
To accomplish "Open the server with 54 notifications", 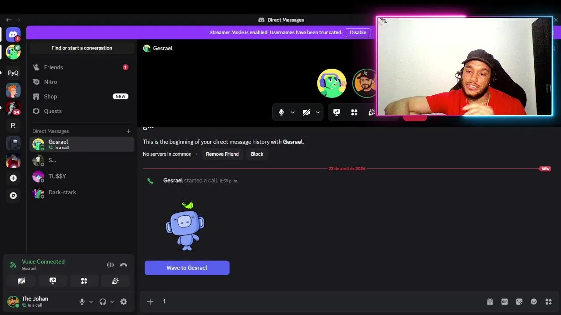I will coord(13,108).
